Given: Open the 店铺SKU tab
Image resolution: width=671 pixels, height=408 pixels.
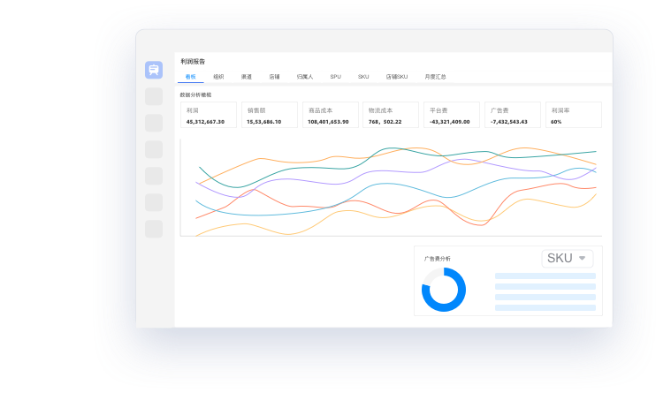Looking at the screenshot, I should (397, 77).
